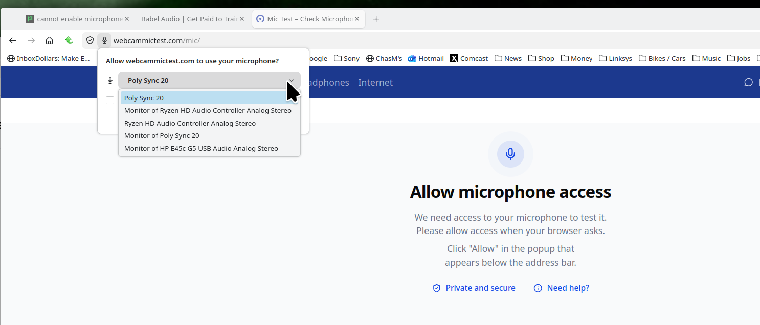Open the Shop bookmarks folder

pos(541,58)
